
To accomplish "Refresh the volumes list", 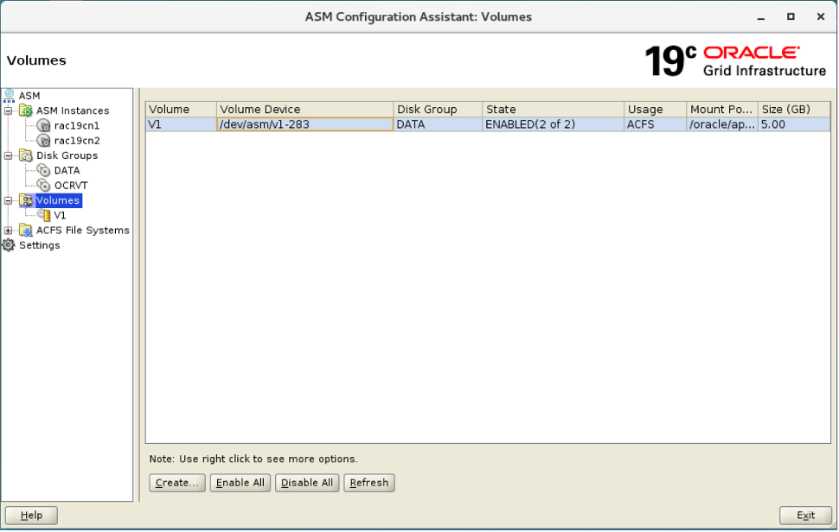I will point(369,483).
